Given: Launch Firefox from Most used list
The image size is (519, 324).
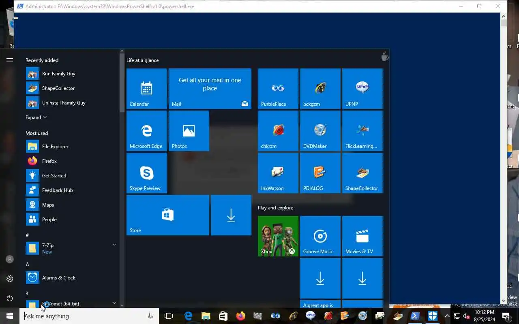Looking at the screenshot, I should [x=71, y=161].
